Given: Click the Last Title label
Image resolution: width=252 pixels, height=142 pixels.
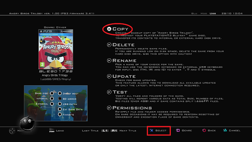Looking at the screenshot, I should pyautogui.click(x=90, y=131).
